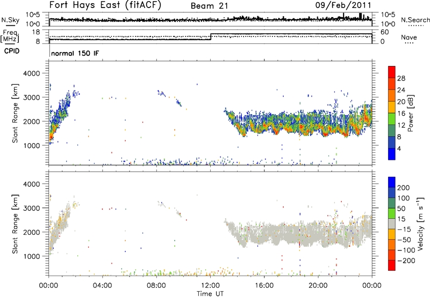Image resolution: width=430 pixels, height=297 pixels.
Task: Click the date "09/Feb/2011"
Action: tap(343, 5)
